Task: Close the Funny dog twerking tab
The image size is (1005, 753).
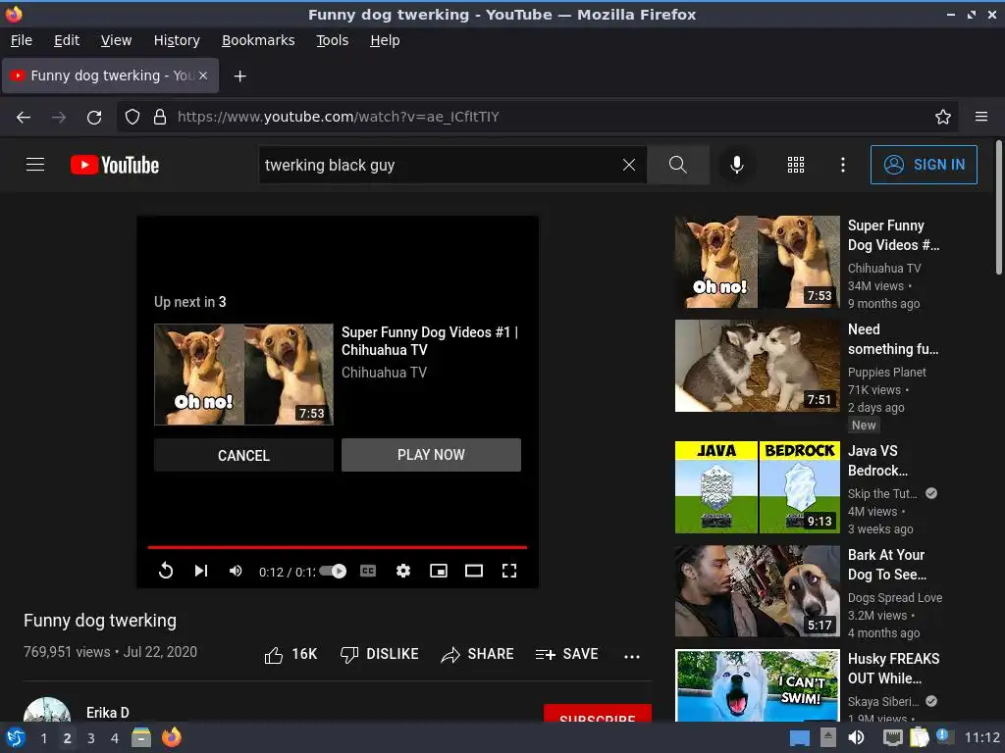Action: (x=203, y=75)
